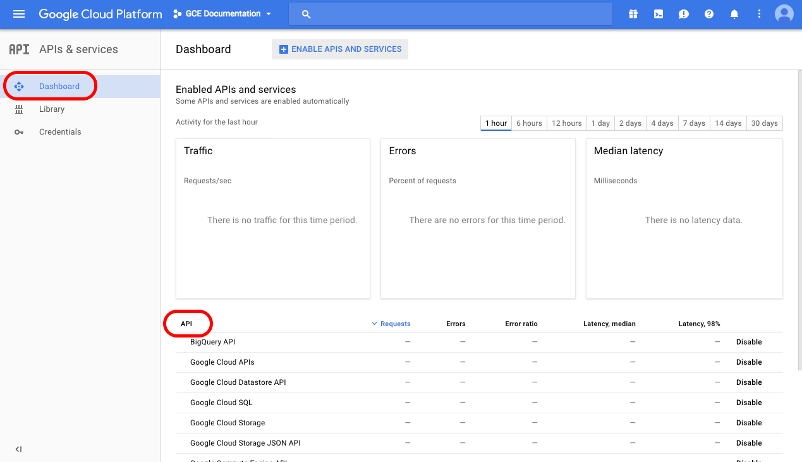
Task: Show notifications bell
Action: (x=734, y=14)
